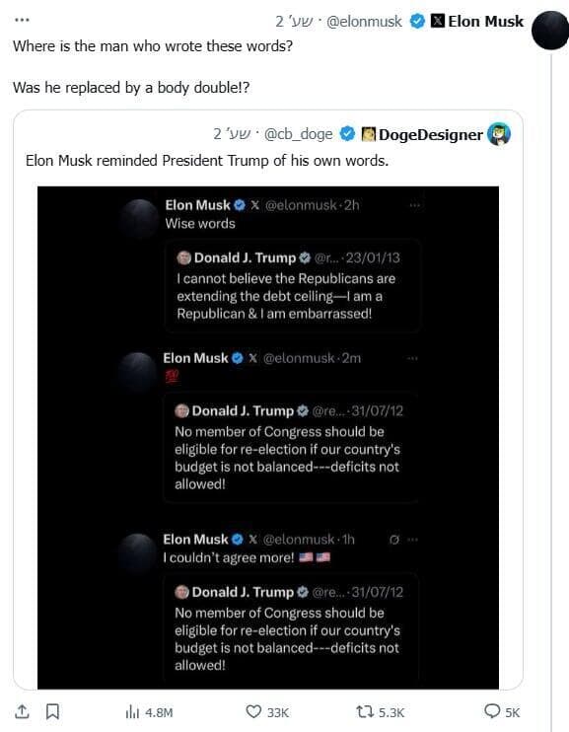The height and width of the screenshot is (732, 569).
Task: Open the @cb_doge handle
Action: 298,134
